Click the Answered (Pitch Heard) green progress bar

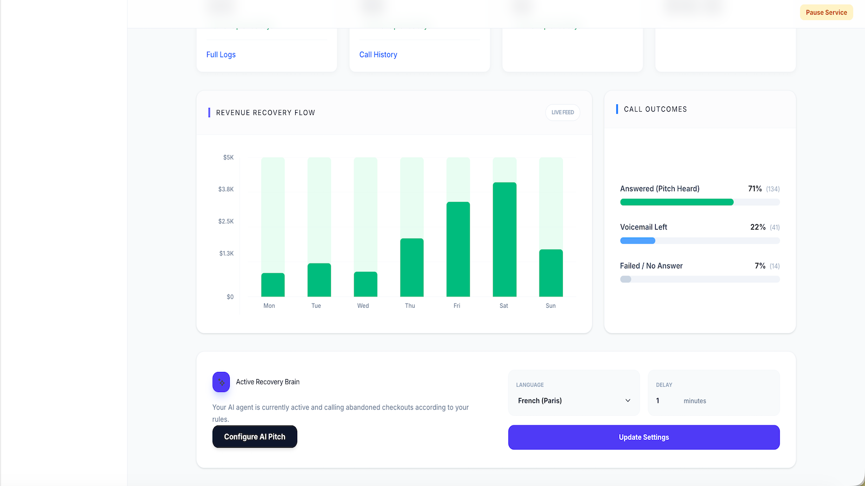click(677, 202)
